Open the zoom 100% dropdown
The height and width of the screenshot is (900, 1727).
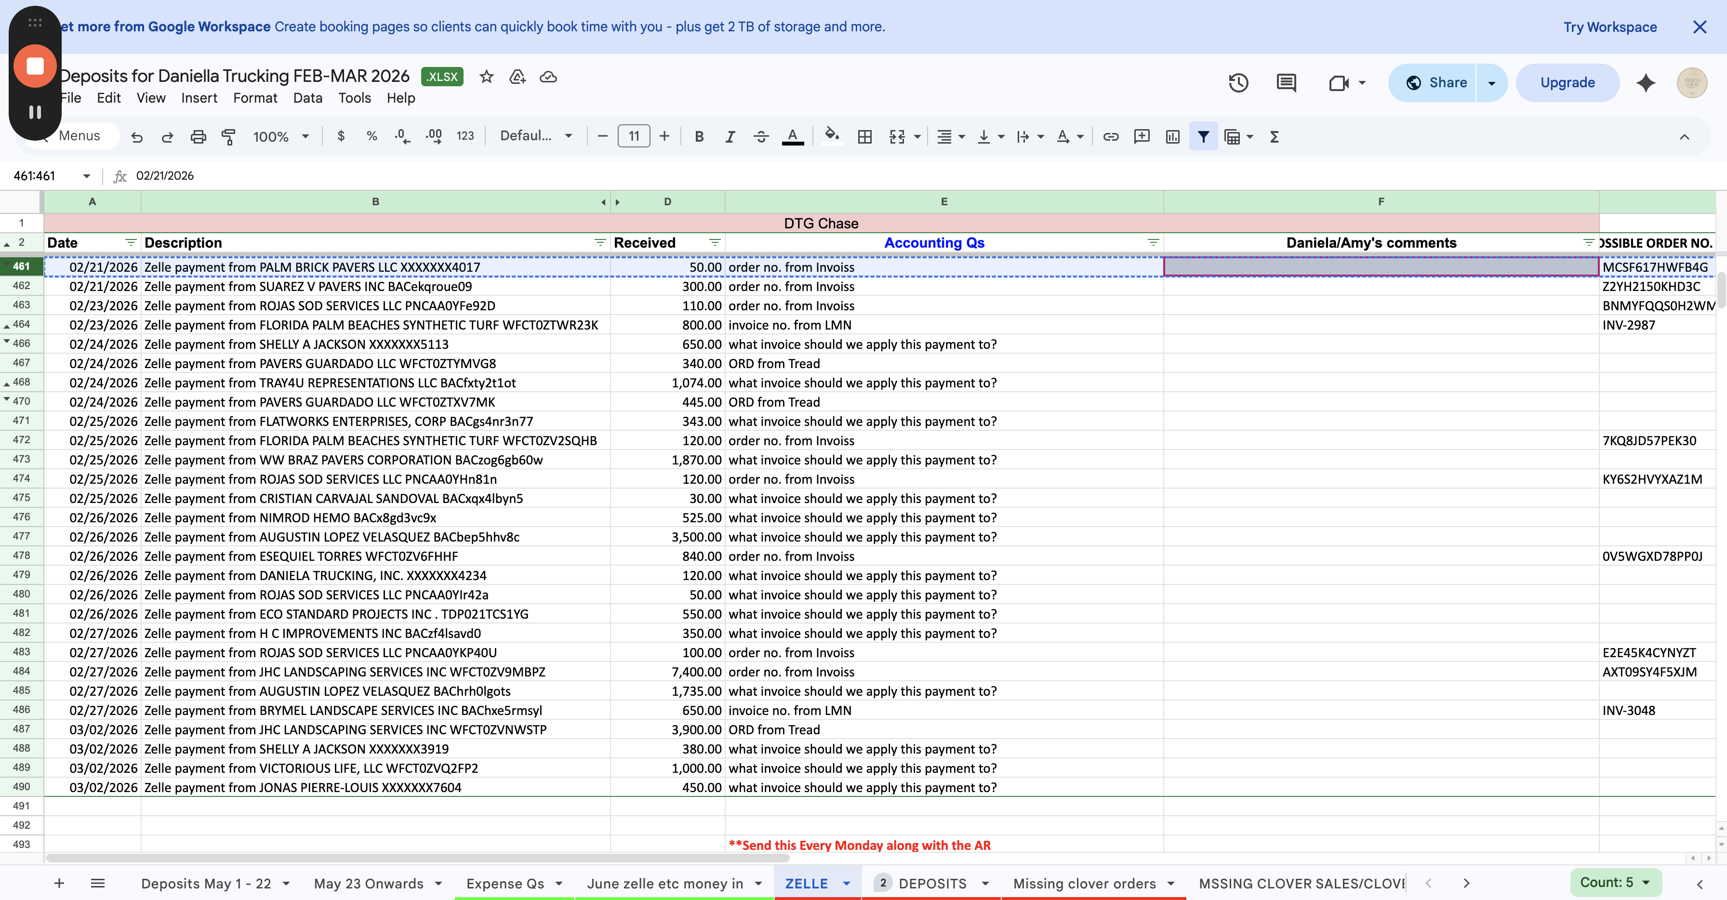[281, 137]
